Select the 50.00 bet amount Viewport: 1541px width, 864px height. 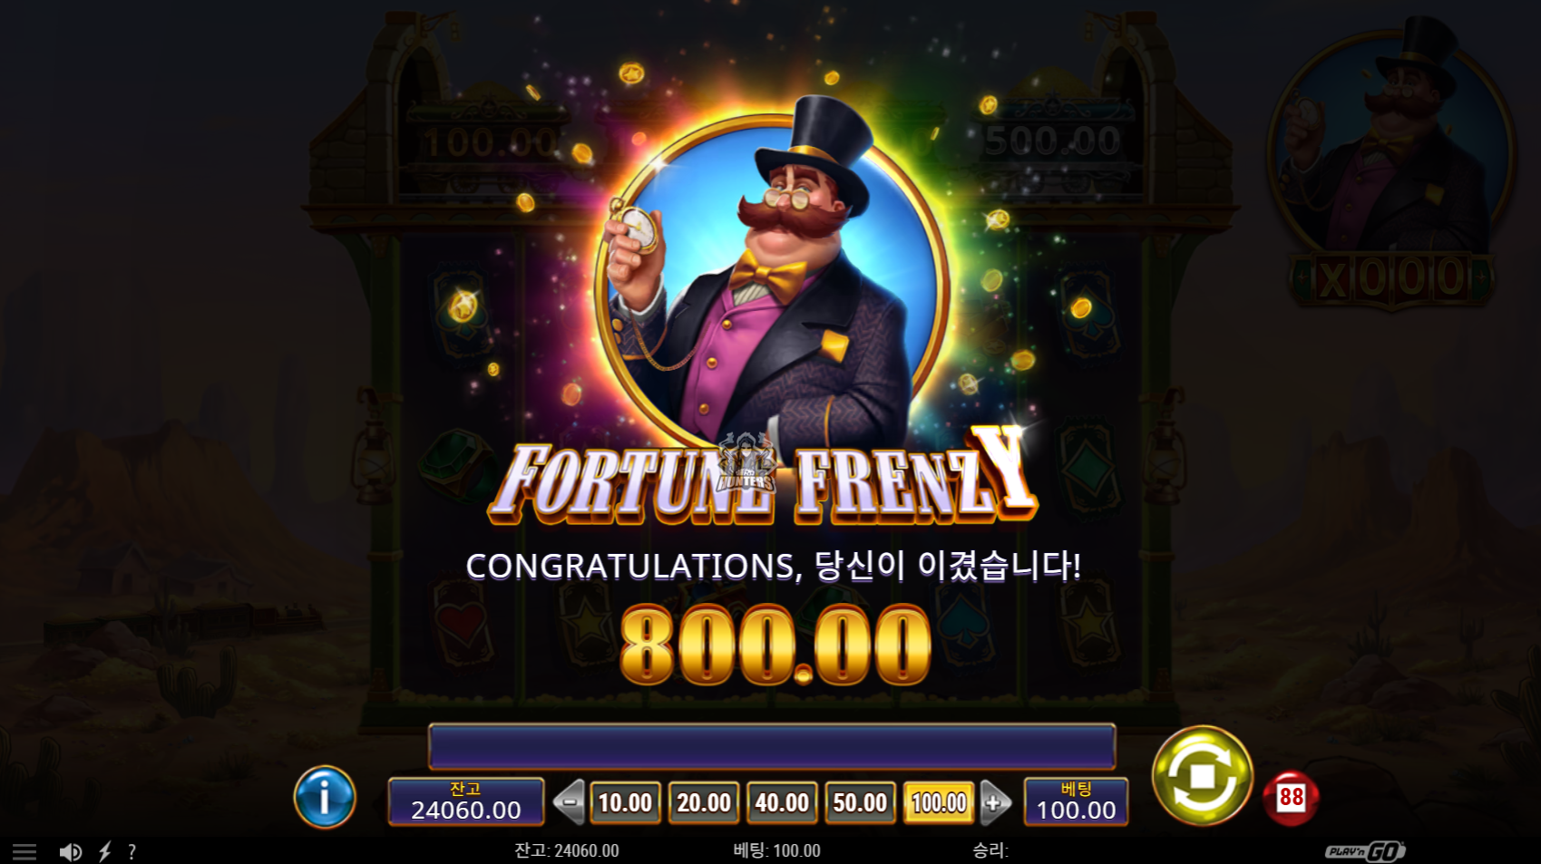[x=860, y=802]
